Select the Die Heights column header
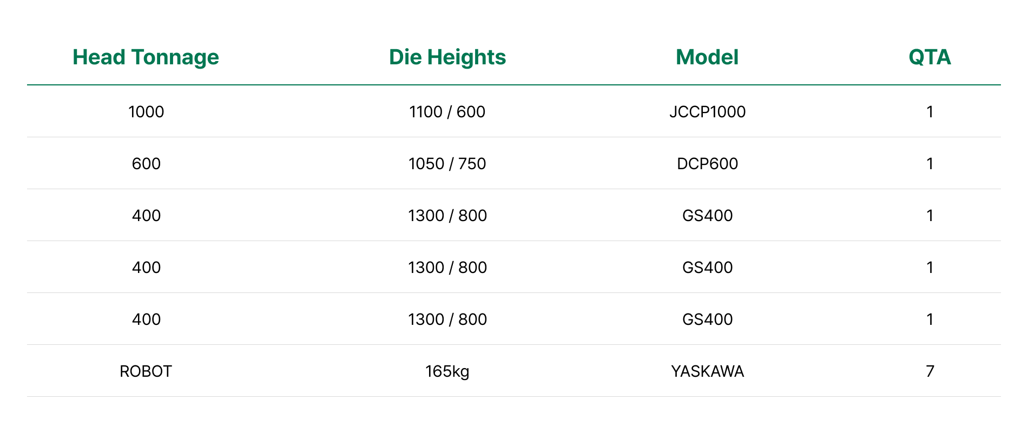The height and width of the screenshot is (440, 1028). (447, 57)
